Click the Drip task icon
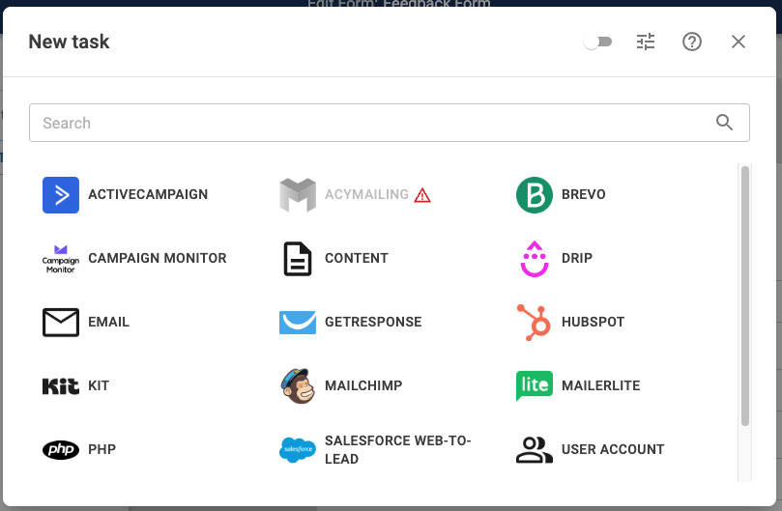Viewport: 782px width, 511px height. 534,258
